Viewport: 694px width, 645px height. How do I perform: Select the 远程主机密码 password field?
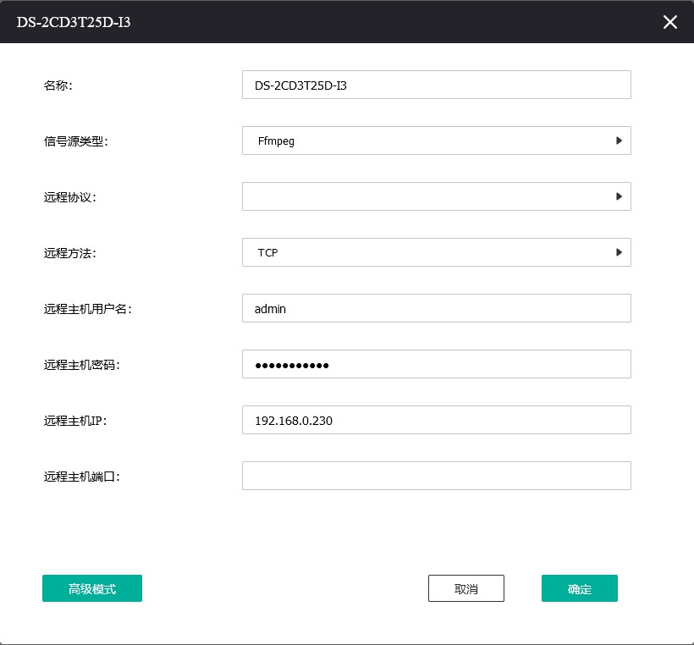[436, 364]
